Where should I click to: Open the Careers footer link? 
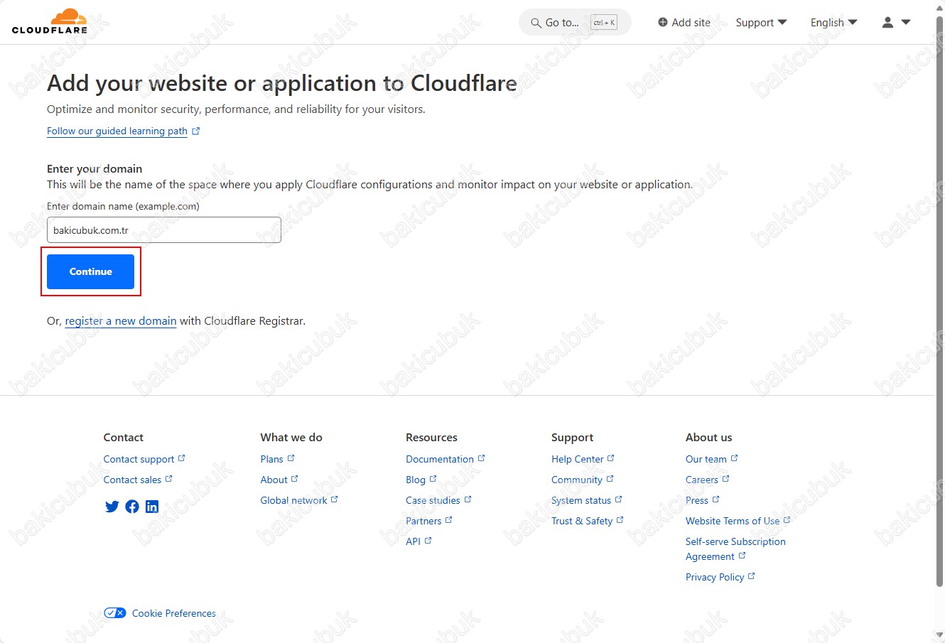point(702,480)
